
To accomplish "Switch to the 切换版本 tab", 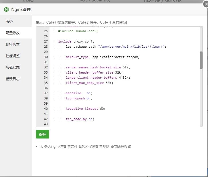I will pyautogui.click(x=16, y=44).
